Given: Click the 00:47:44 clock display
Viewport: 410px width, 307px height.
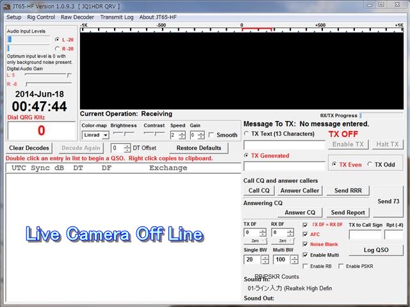Looking at the screenshot, I should (40, 107).
